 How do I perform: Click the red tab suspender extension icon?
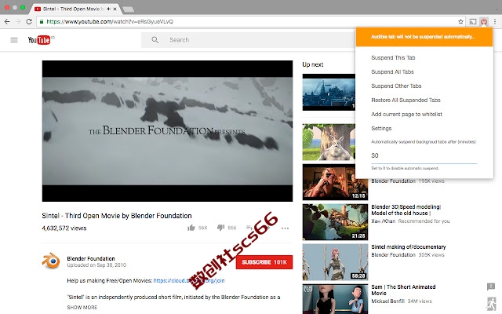[484, 21]
